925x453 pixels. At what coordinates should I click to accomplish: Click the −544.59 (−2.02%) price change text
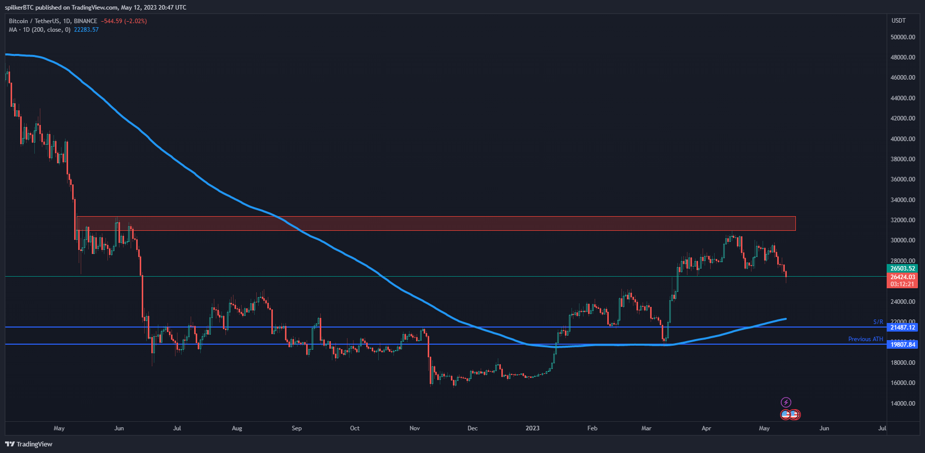point(124,21)
